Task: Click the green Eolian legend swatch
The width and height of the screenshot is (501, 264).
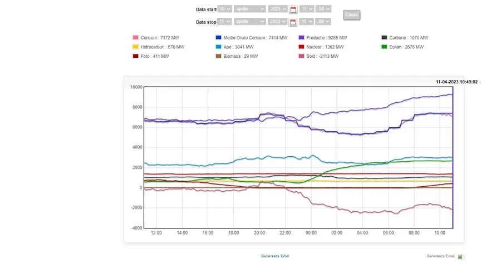Action: pos(384,47)
